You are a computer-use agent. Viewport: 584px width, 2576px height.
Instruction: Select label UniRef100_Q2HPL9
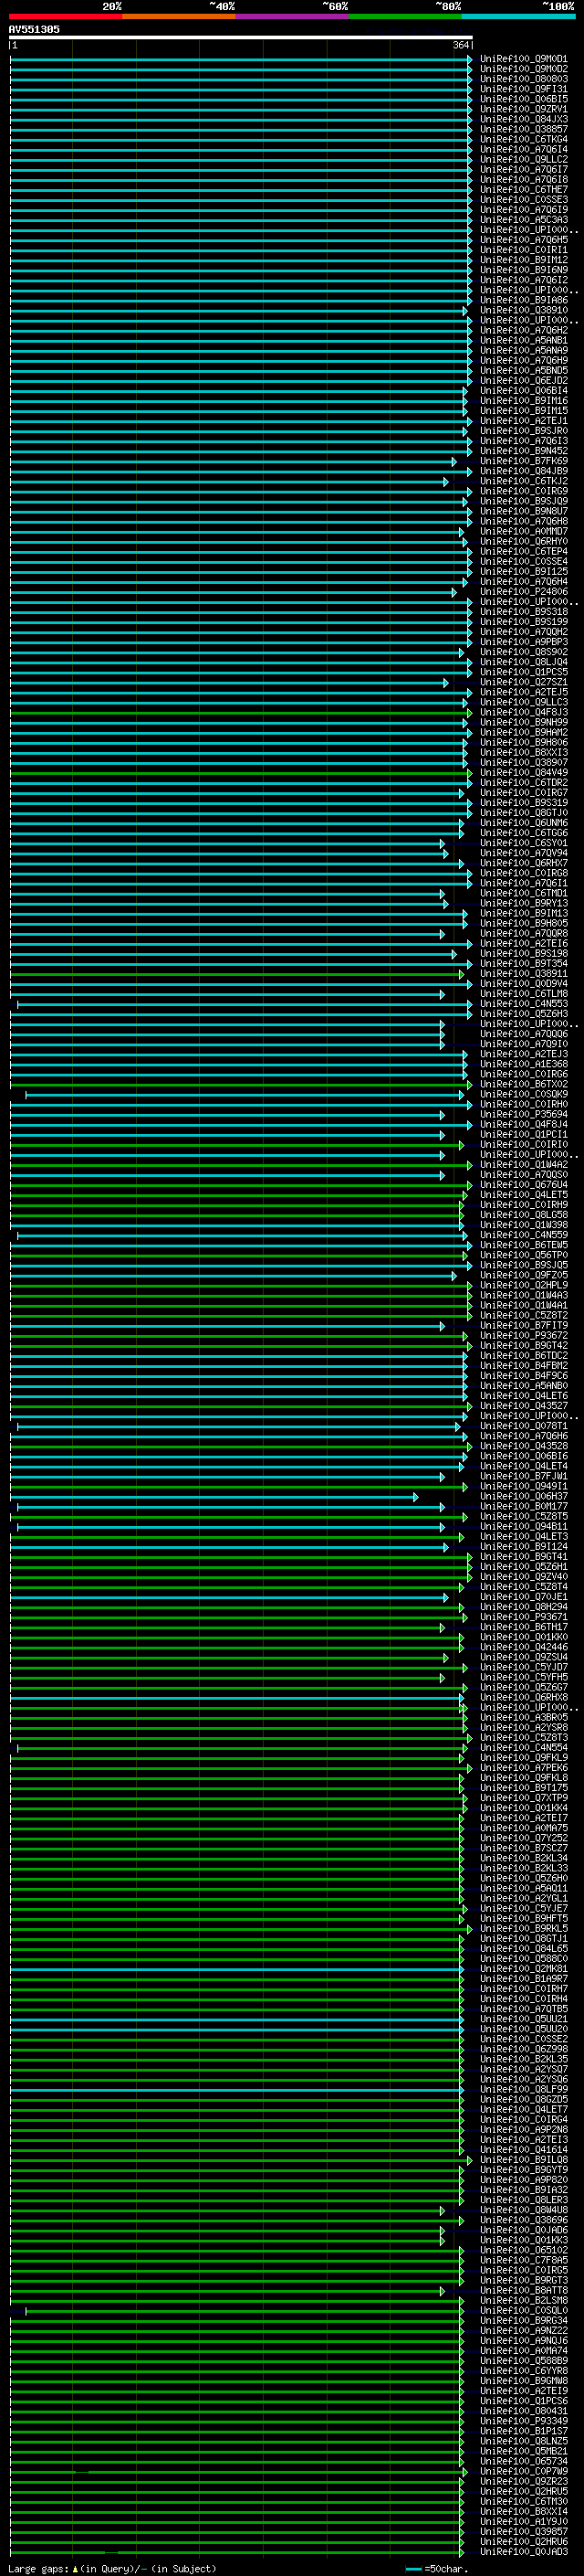[x=524, y=1285]
